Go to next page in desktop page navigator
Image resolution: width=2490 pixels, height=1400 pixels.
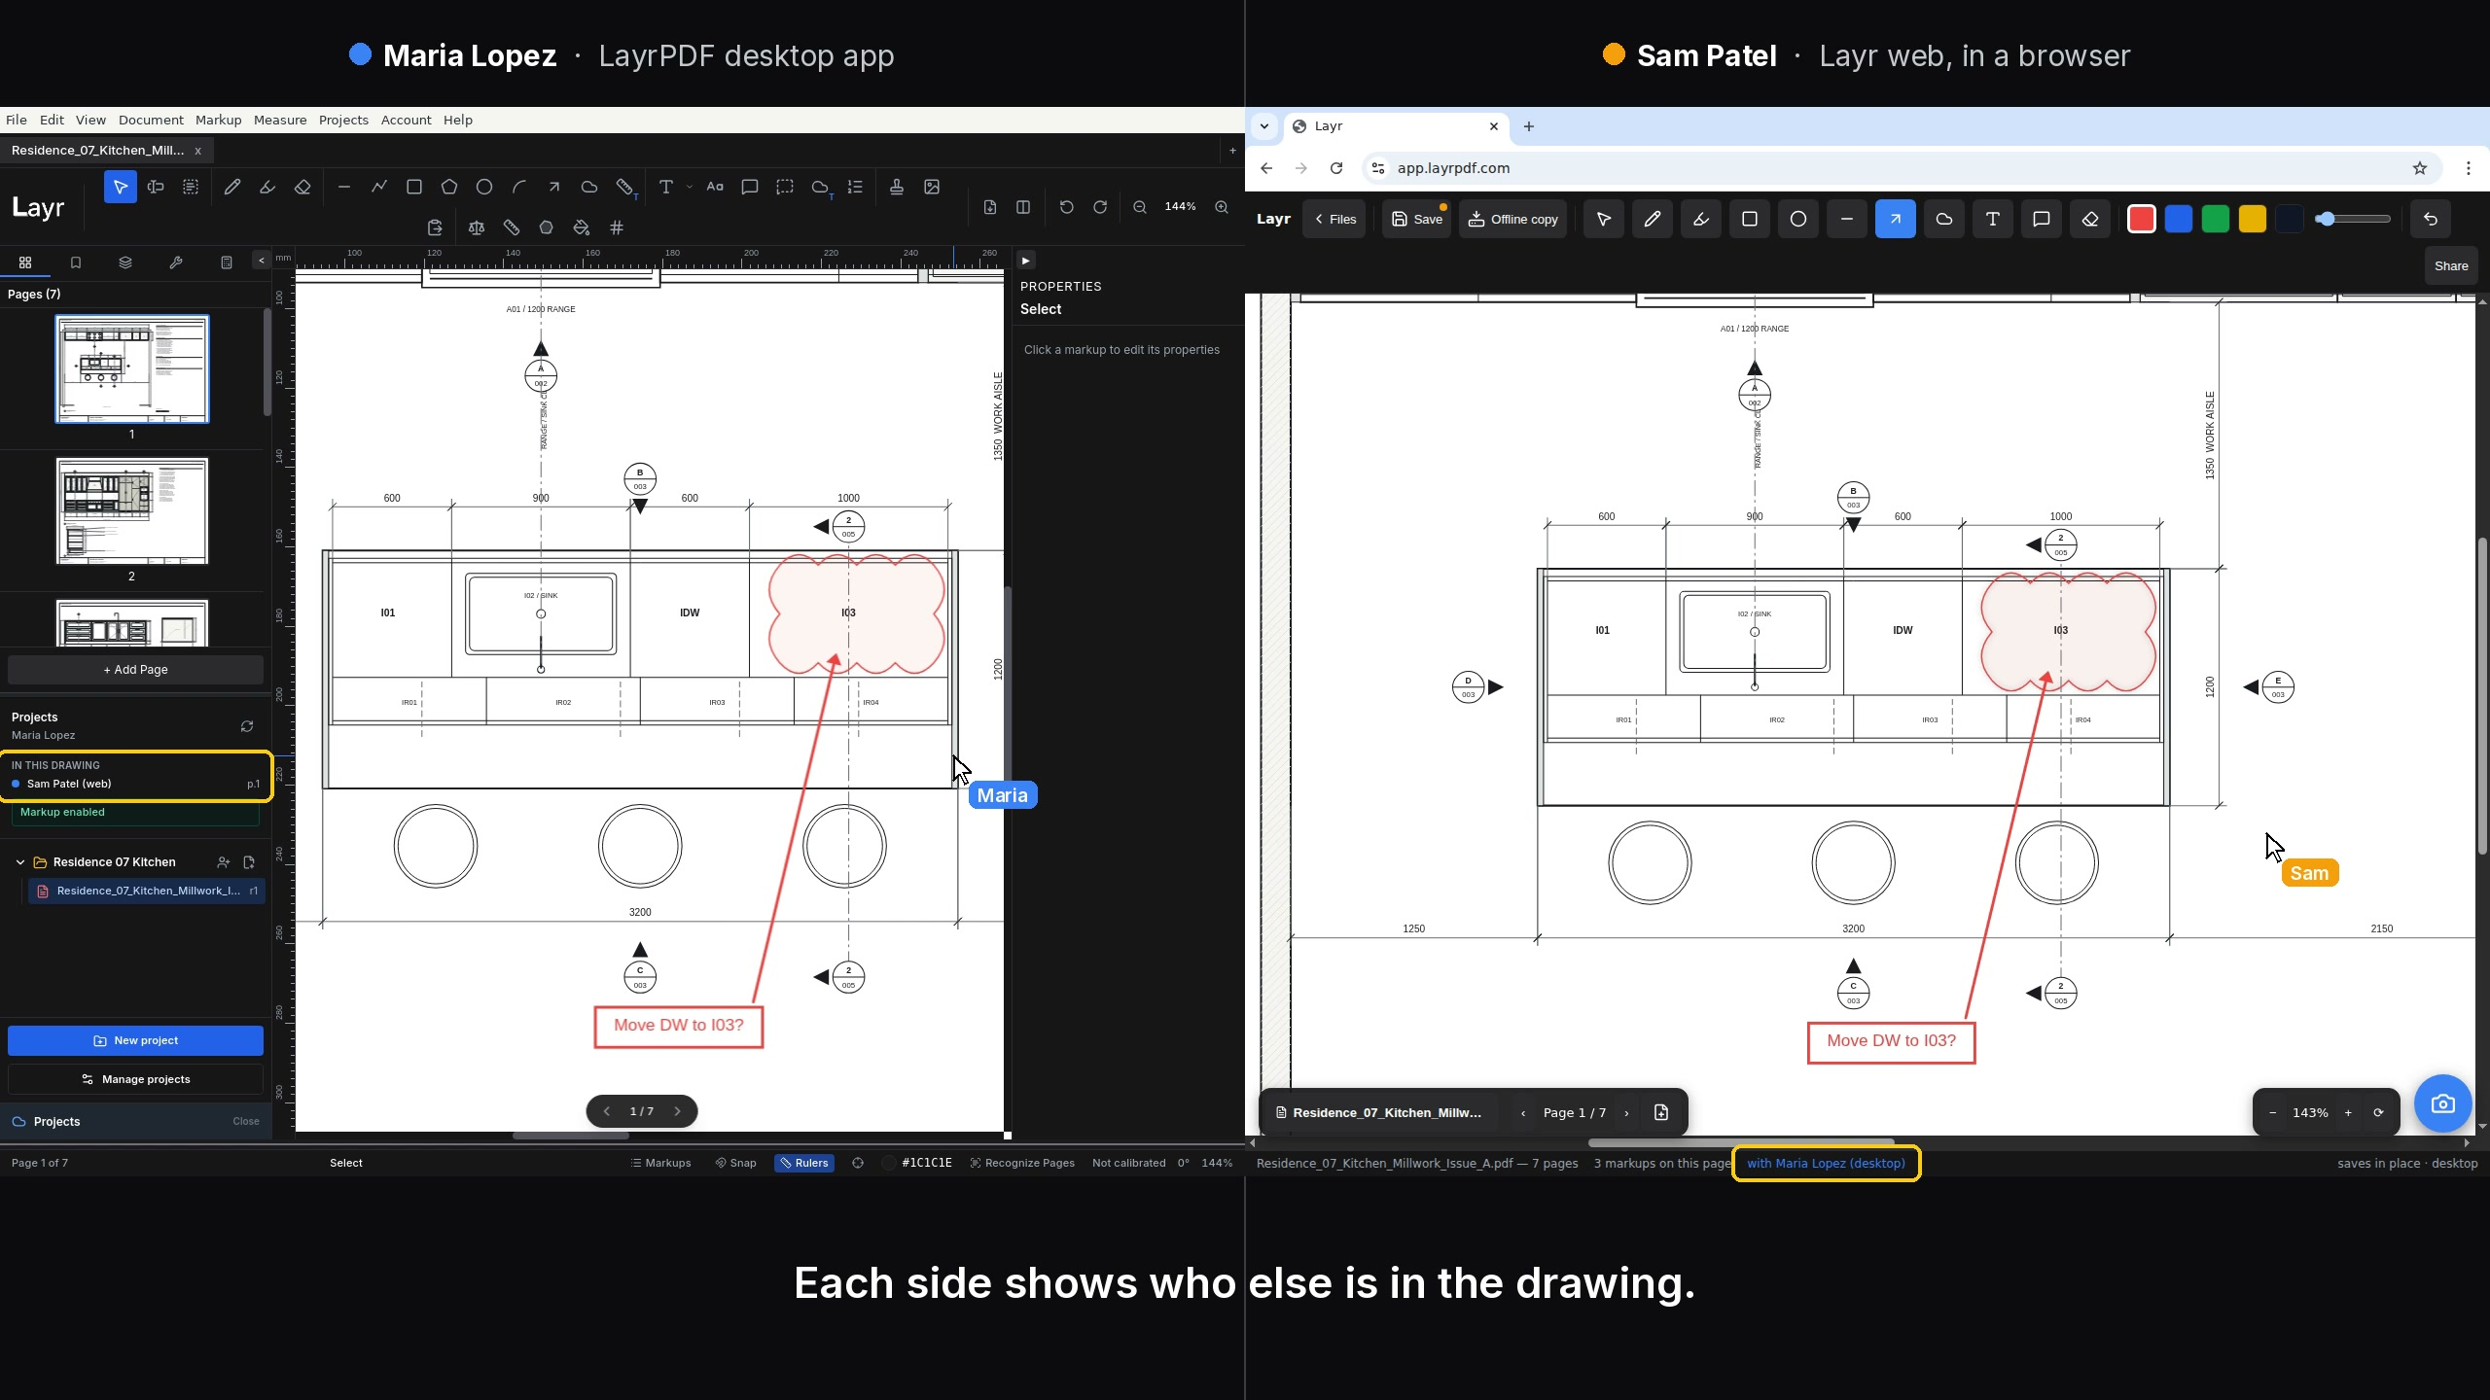[x=677, y=1111]
